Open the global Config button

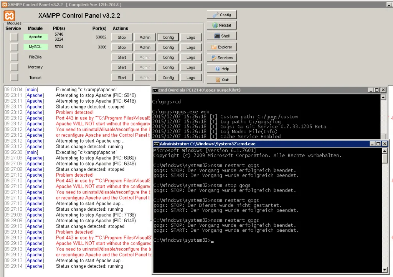click(x=222, y=15)
